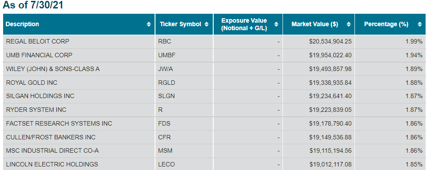Select the Percentage (%) header label

386,24
